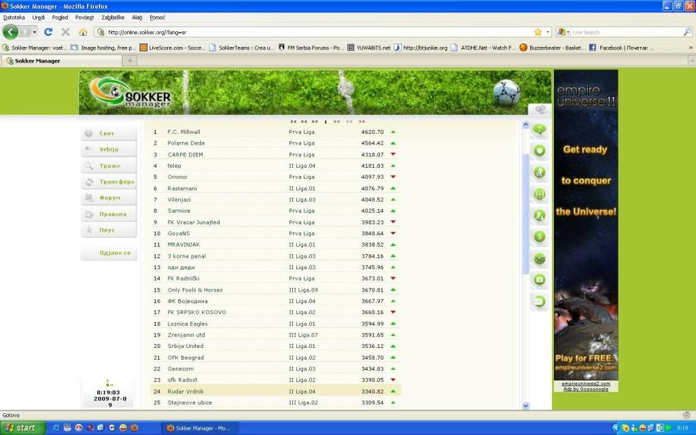
Task: Click the empireuniverse2.com ad link
Action: coord(585,383)
